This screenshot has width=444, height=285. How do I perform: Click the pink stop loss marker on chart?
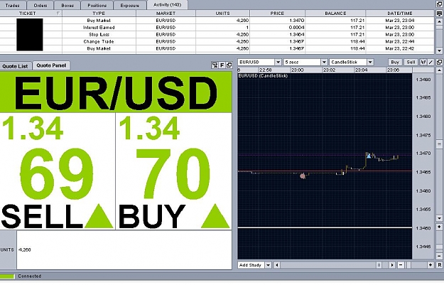point(303,176)
